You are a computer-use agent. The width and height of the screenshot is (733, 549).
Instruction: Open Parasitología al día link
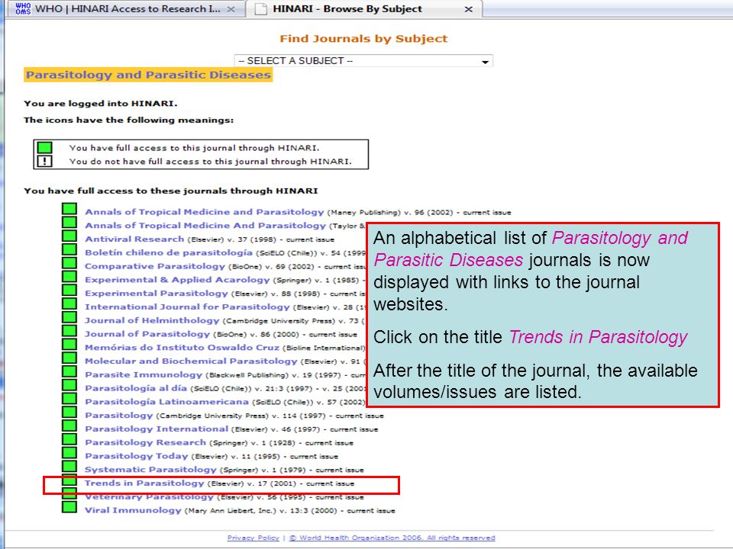136,388
